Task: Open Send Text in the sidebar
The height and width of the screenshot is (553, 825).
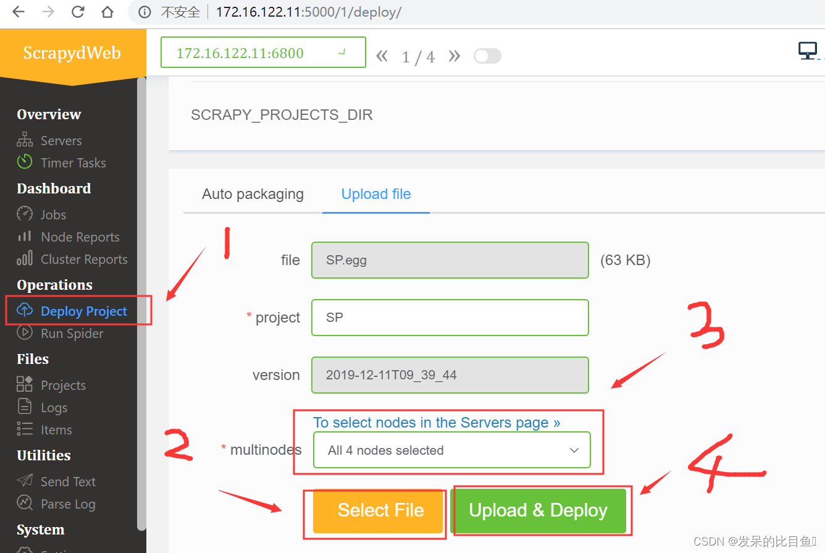Action: 69,481
